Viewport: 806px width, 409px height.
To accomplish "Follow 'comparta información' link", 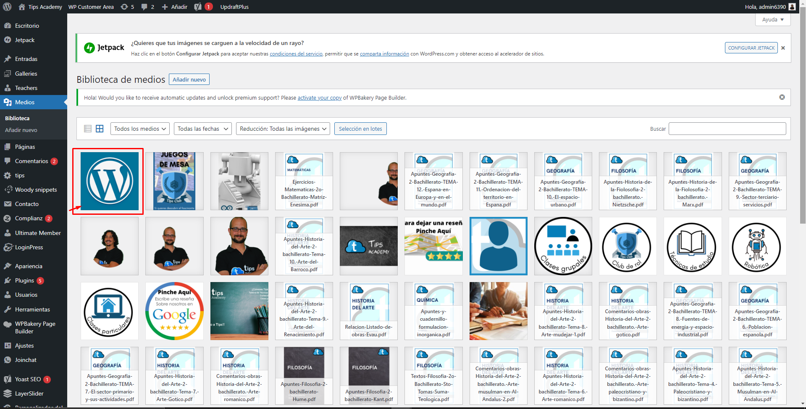I will click(x=384, y=54).
